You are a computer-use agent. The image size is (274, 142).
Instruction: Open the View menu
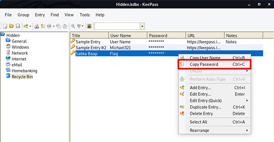[x=69, y=15]
